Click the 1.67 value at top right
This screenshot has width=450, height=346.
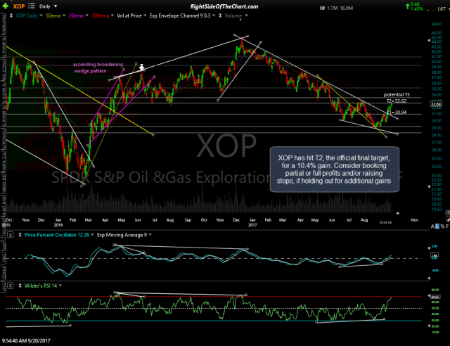point(441,9)
